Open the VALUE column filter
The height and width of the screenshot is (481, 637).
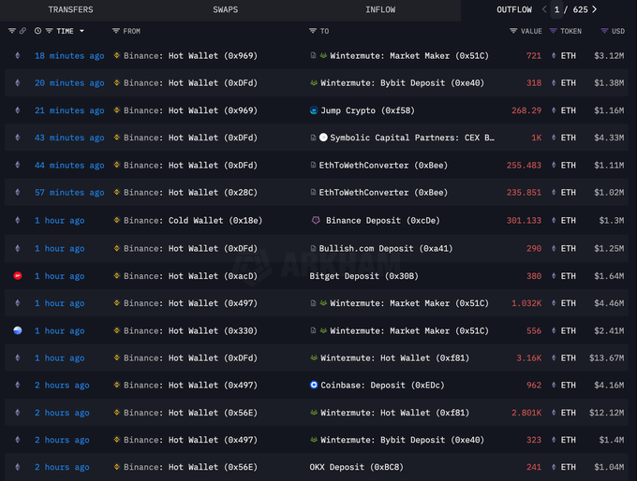(513, 31)
